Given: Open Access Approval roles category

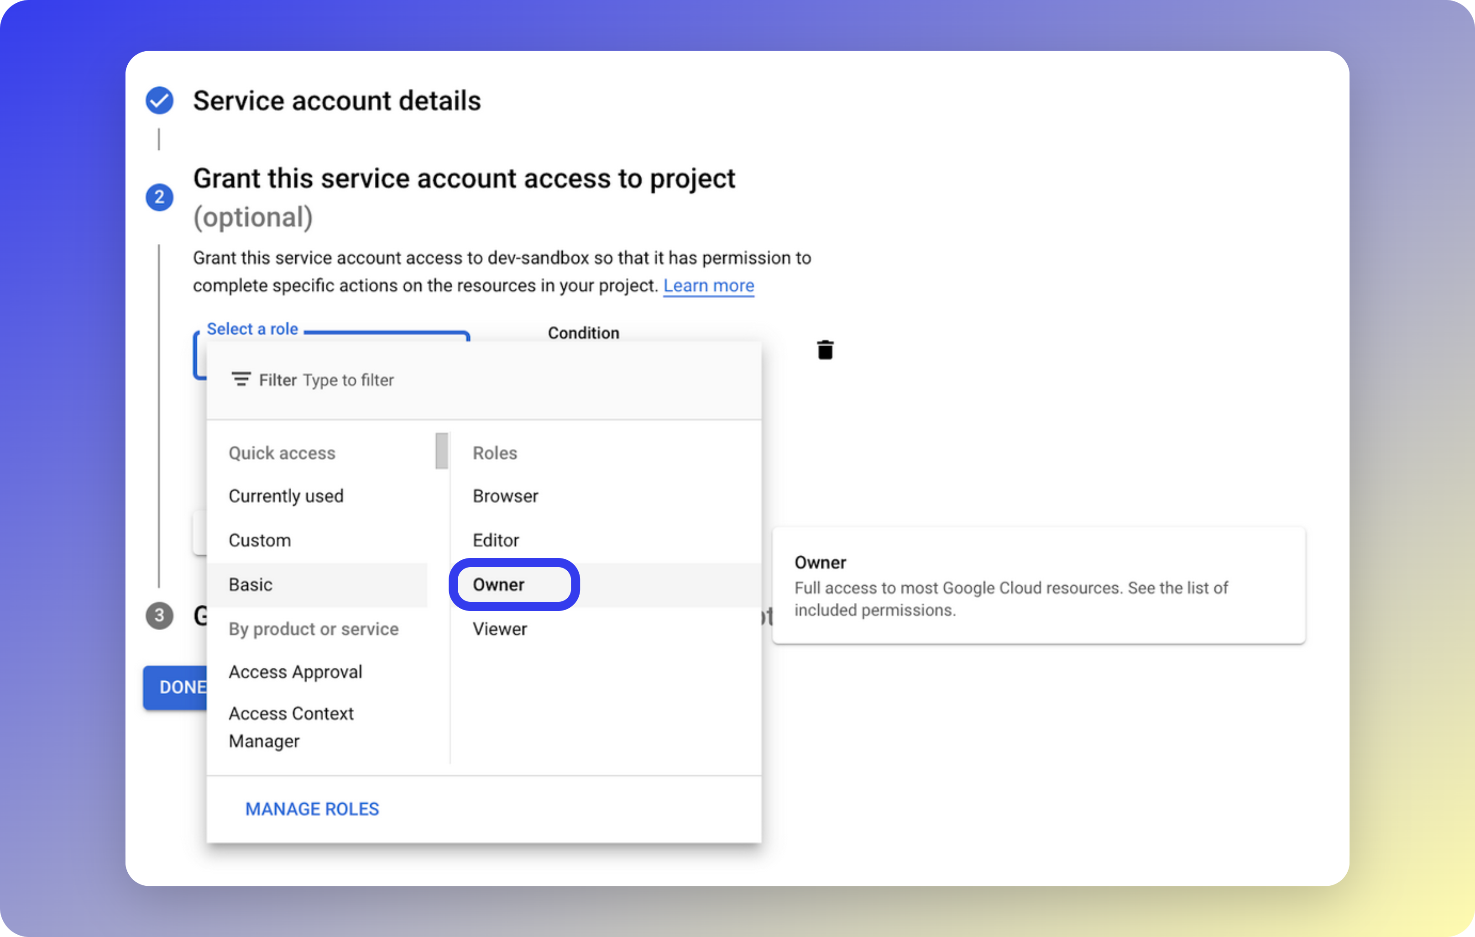Looking at the screenshot, I should (x=295, y=672).
